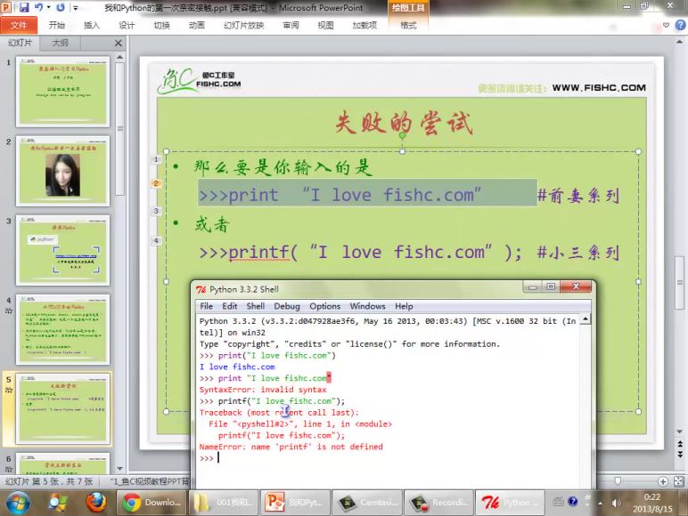
Task: Select slide 6 thumbnail
Action: [x=62, y=464]
